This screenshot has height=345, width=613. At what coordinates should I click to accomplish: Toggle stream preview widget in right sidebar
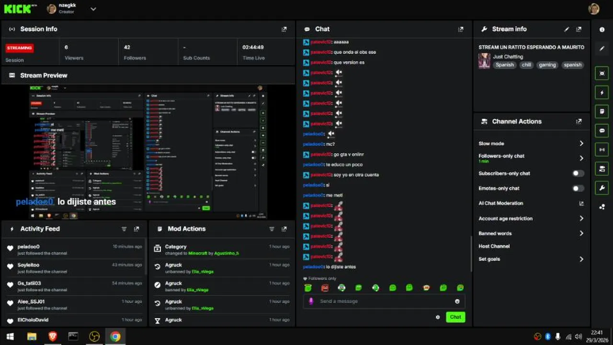click(602, 73)
